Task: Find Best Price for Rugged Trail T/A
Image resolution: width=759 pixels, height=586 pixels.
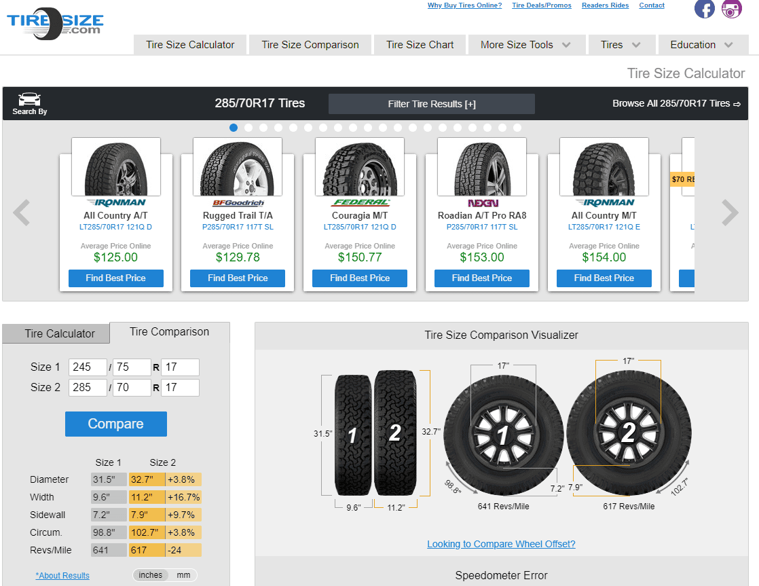Action: [238, 278]
